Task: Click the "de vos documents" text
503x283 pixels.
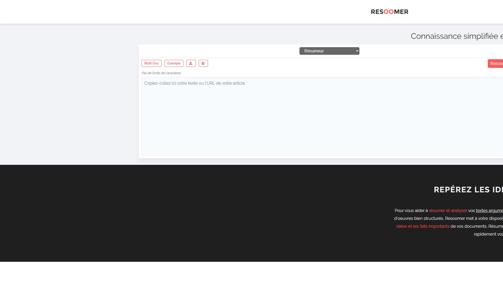Action: pos(469,226)
